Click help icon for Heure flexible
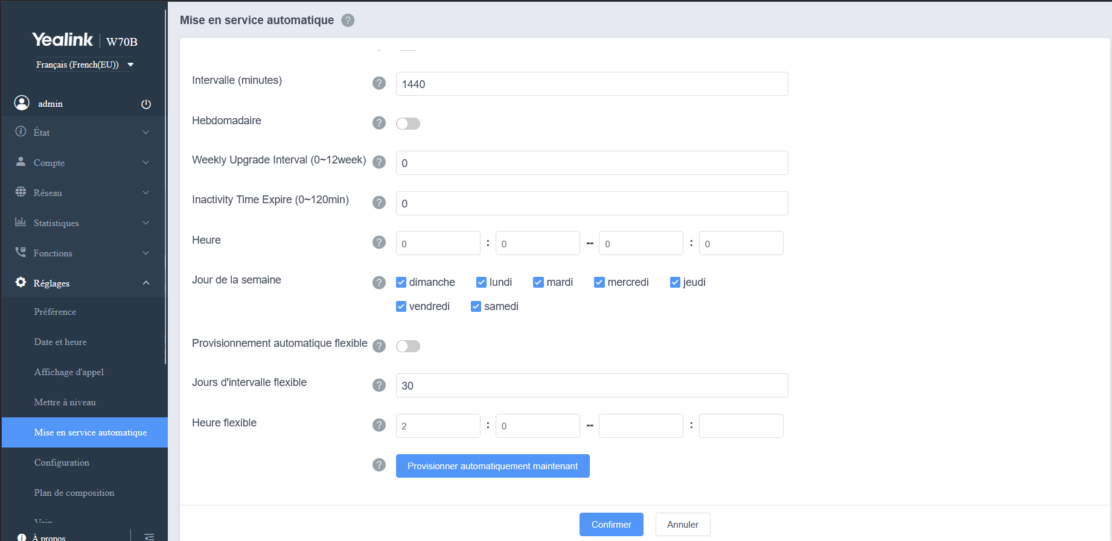The height and width of the screenshot is (541, 1112). pyautogui.click(x=379, y=425)
